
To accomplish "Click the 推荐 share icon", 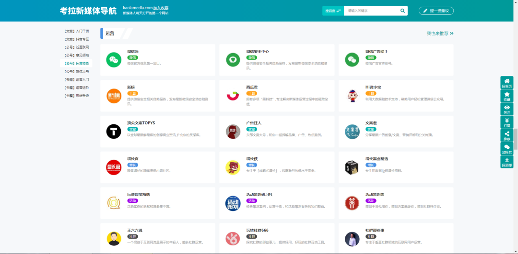I will click(506, 135).
